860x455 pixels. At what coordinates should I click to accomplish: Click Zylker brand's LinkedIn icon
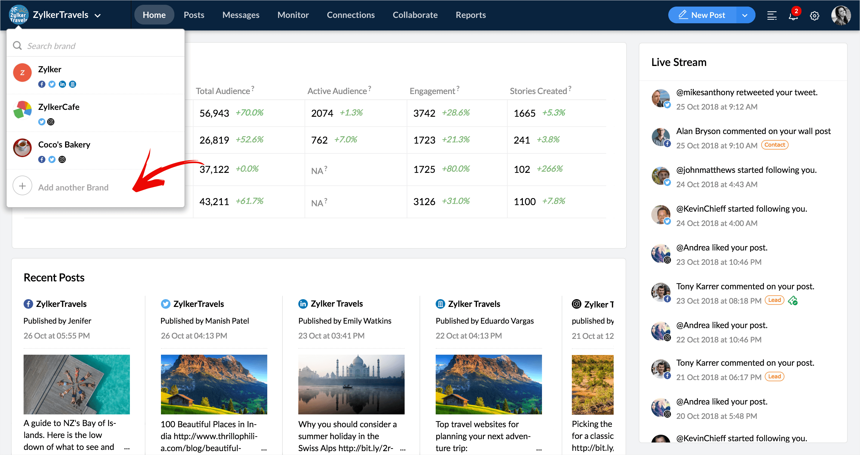tap(62, 84)
